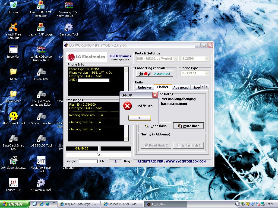278x208 pixels.
Task: Open Samsung Tool desktop icon
Action: click(69, 27)
